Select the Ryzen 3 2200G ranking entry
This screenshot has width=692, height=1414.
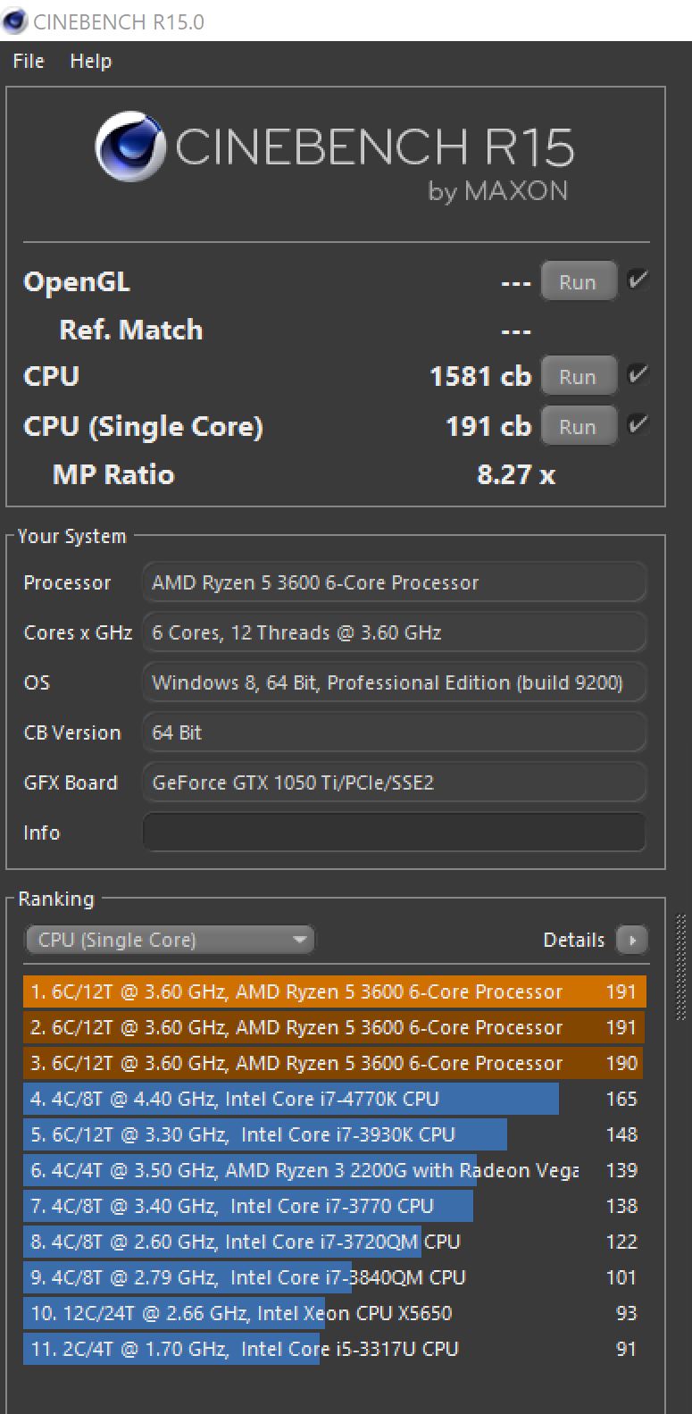[x=334, y=1170]
